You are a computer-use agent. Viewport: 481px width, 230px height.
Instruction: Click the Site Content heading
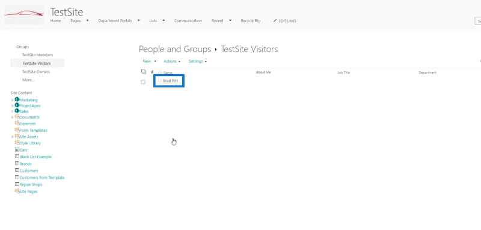21,93
